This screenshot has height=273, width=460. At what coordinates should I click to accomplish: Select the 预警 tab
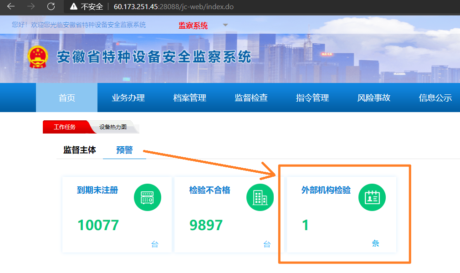point(124,149)
